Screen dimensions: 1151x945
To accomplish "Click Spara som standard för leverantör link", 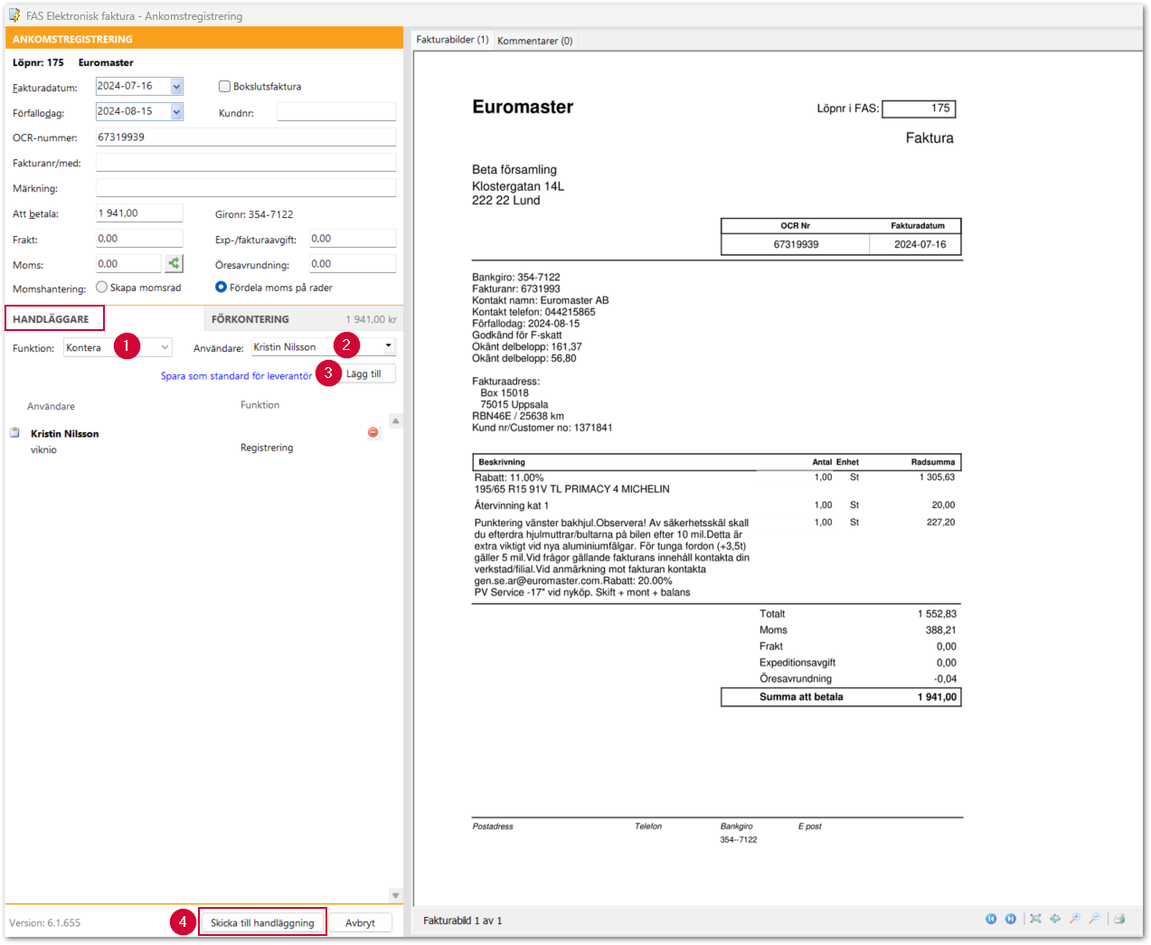I will tap(236, 376).
